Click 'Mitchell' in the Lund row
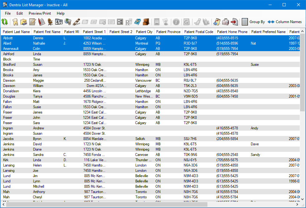 (x=39, y=186)
